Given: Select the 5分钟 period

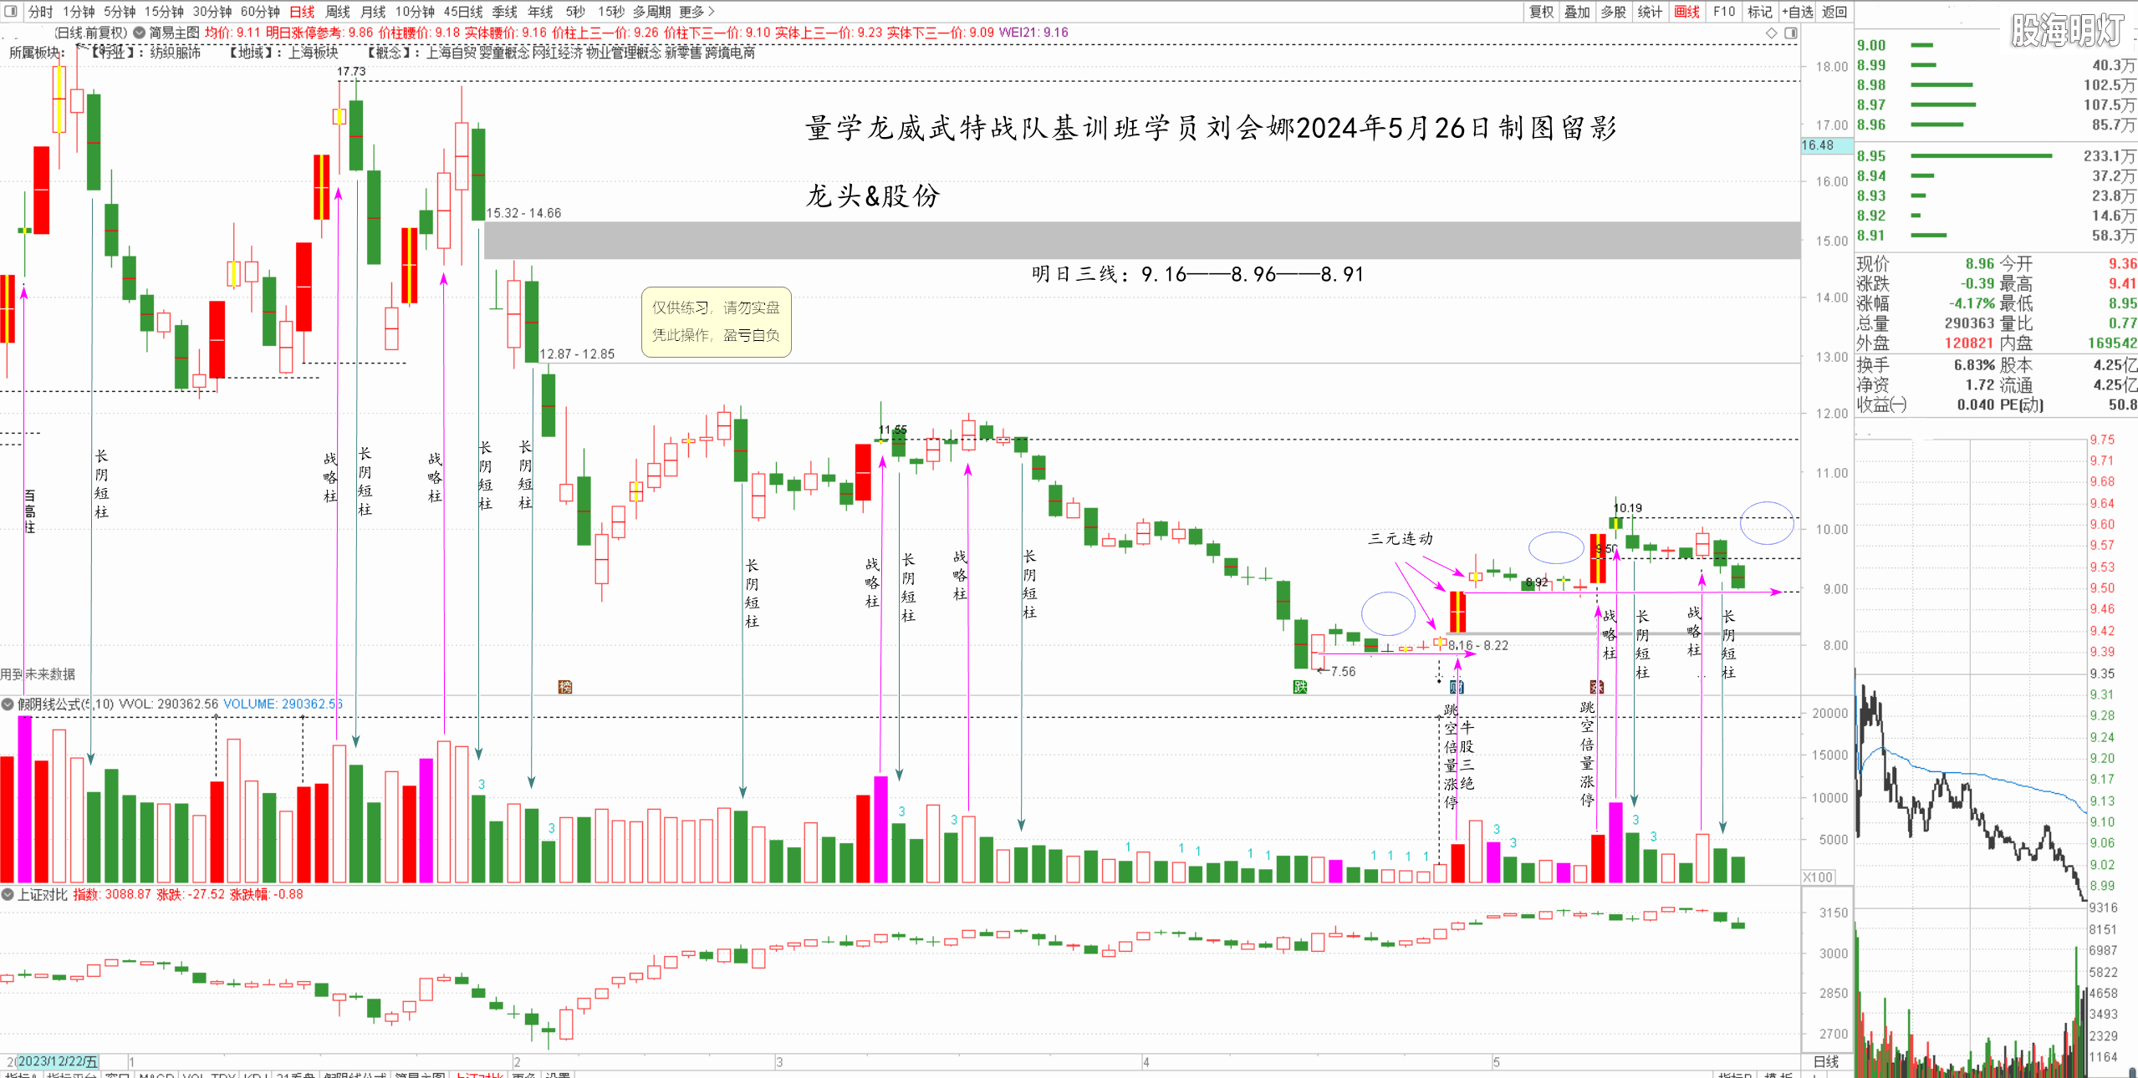Looking at the screenshot, I should (x=120, y=11).
